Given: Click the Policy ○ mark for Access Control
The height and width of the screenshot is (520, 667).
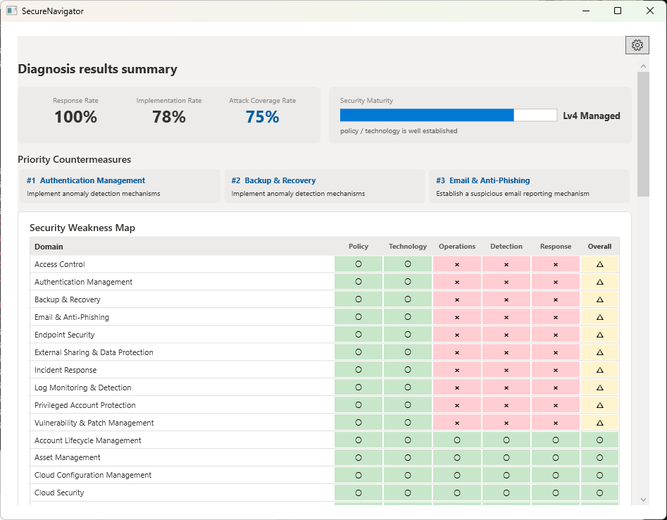Looking at the screenshot, I should coord(358,264).
